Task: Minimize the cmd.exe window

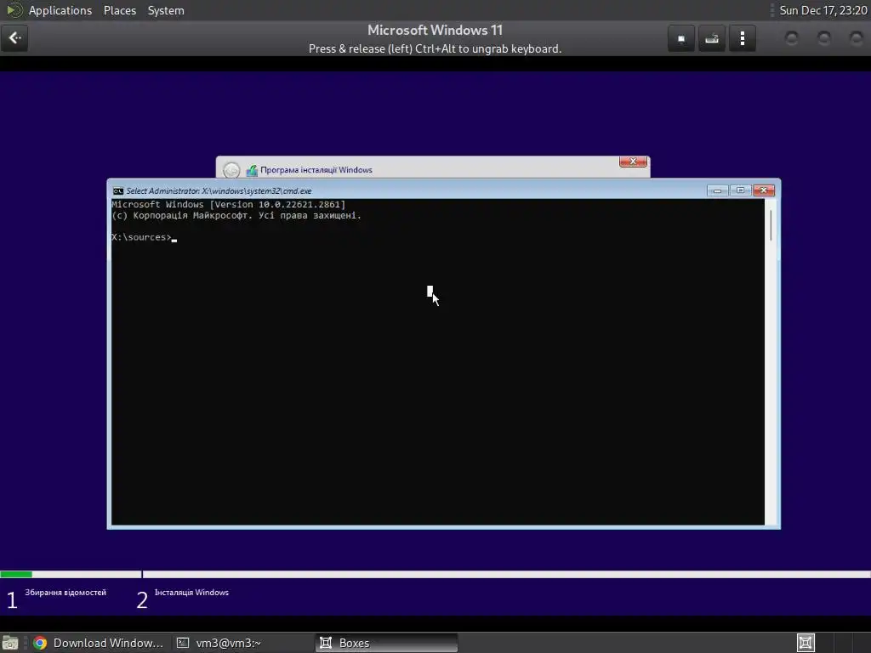Action: [x=717, y=190]
